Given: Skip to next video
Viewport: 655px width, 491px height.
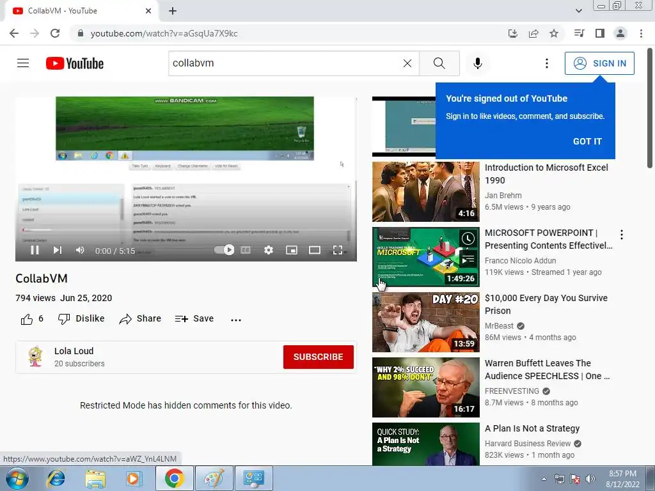Looking at the screenshot, I should (57, 250).
